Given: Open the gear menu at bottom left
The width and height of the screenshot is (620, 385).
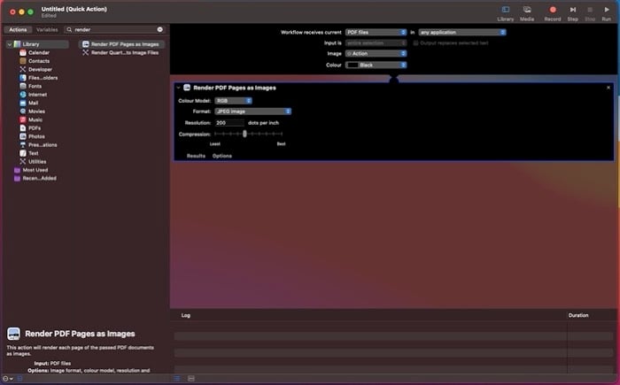Looking at the screenshot, I should pos(7,379).
